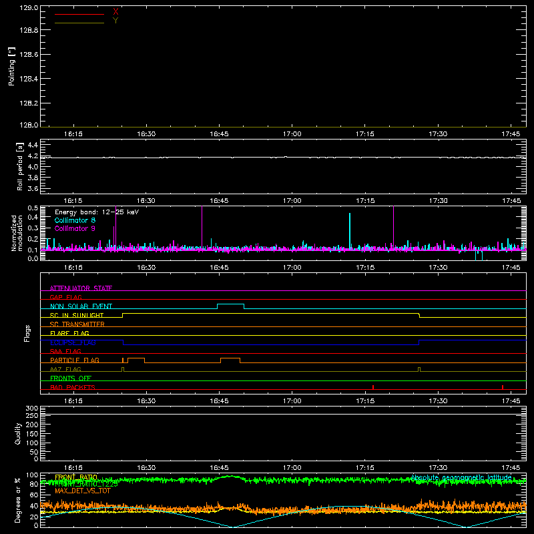The height and width of the screenshot is (534, 534).
Task: Select the "X" legend label
Action: 115,12
